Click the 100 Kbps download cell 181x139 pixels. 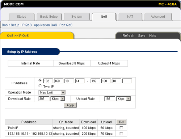point(89,128)
